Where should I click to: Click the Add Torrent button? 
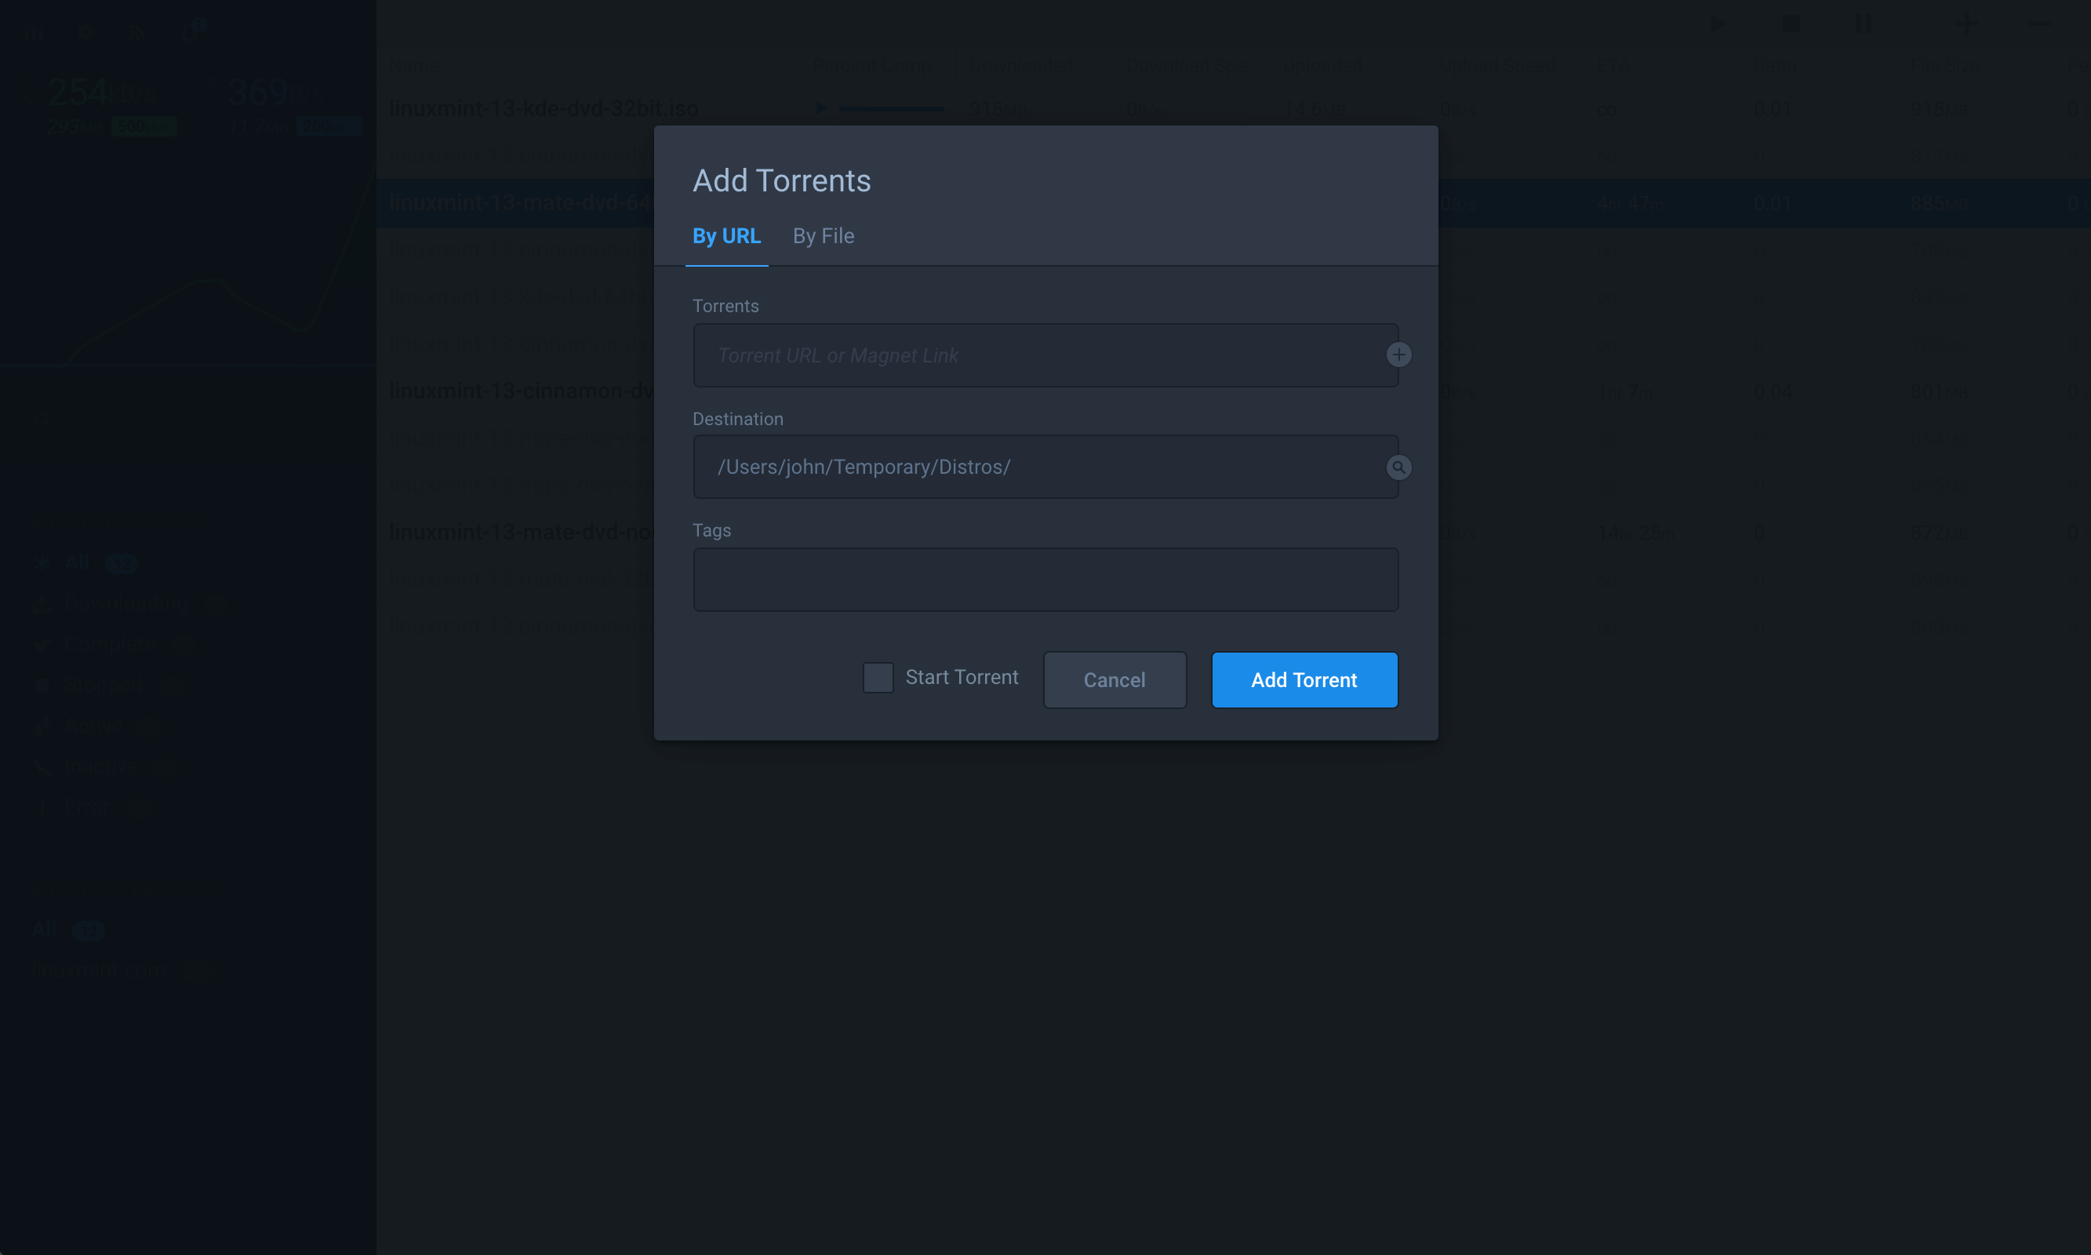pyautogui.click(x=1304, y=680)
